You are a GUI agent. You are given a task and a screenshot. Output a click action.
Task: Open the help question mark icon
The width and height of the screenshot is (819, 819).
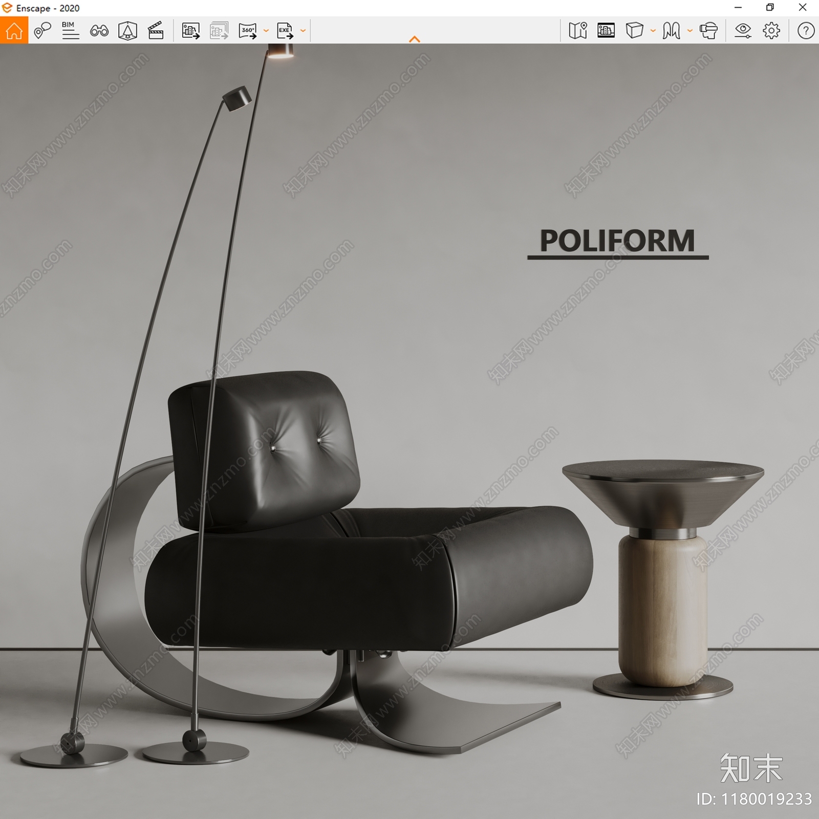point(806,31)
